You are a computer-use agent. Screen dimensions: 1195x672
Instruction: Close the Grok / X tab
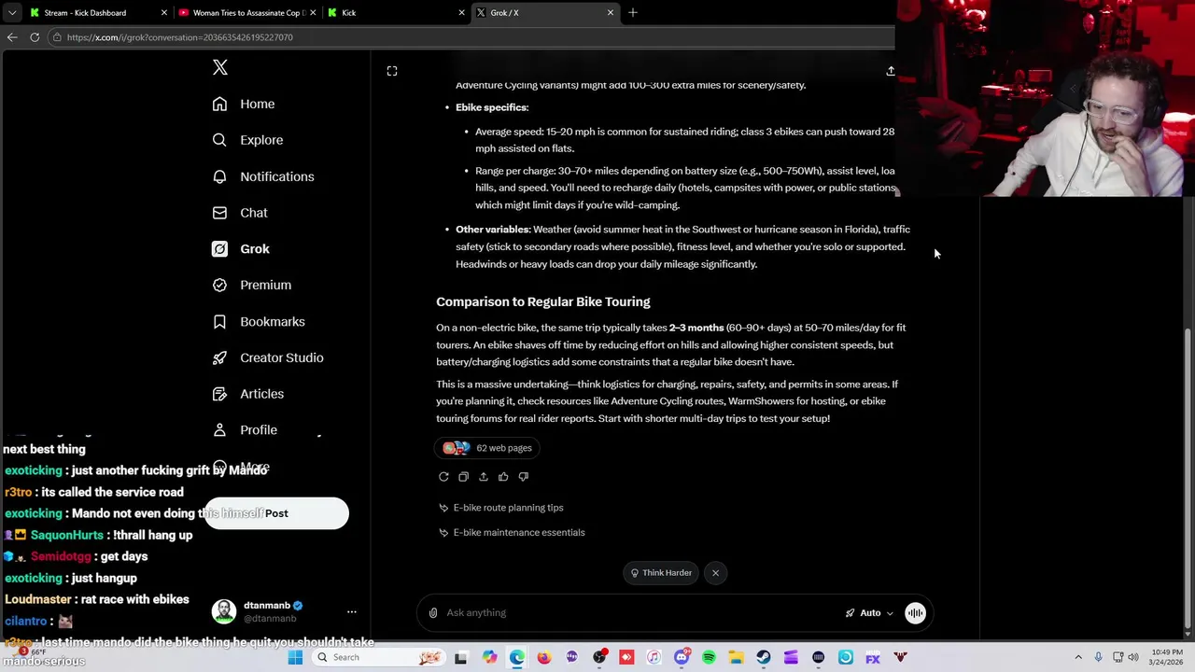click(x=611, y=13)
